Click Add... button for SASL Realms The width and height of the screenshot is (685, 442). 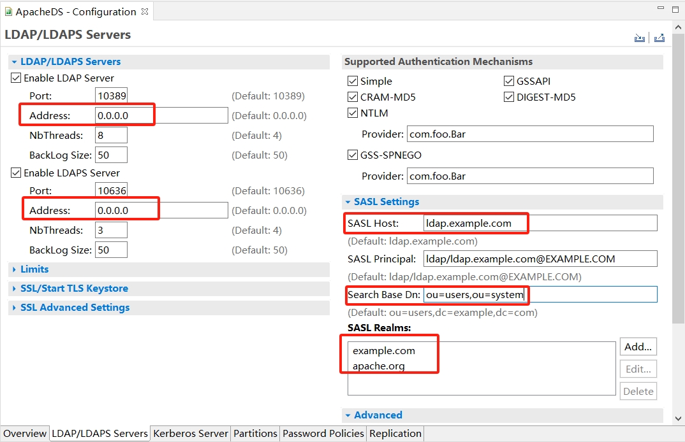pos(638,347)
